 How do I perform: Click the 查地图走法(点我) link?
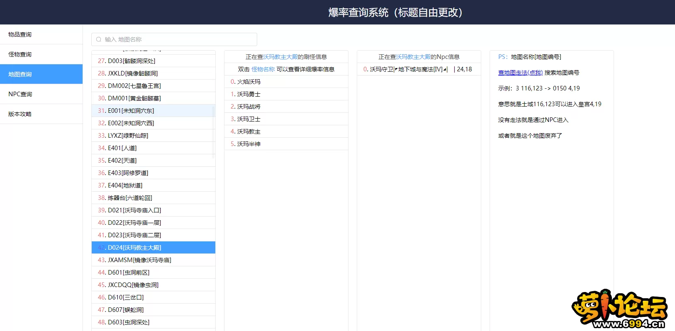click(x=520, y=73)
